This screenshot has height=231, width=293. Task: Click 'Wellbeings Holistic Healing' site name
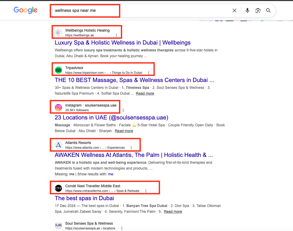point(87,30)
